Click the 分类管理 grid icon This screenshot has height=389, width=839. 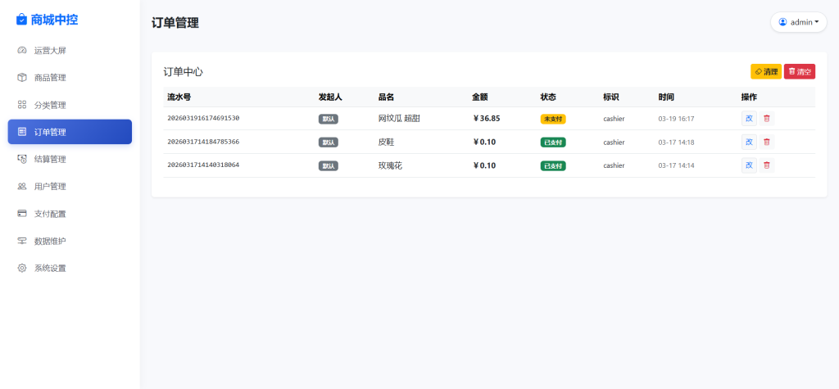pos(22,105)
